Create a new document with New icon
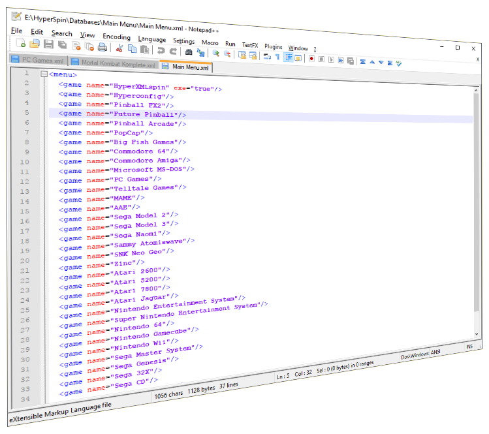The width and height of the screenshot is (489, 434). [x=21, y=42]
